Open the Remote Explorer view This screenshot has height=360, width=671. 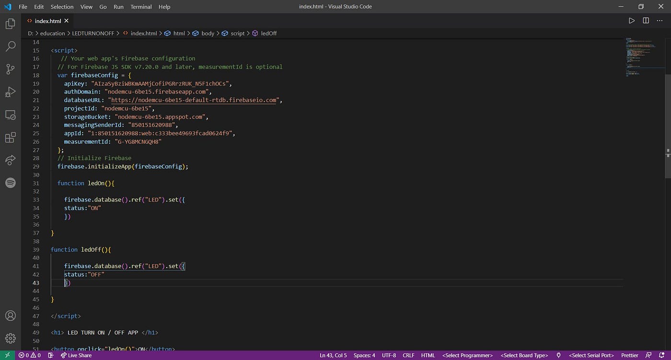pyautogui.click(x=10, y=115)
